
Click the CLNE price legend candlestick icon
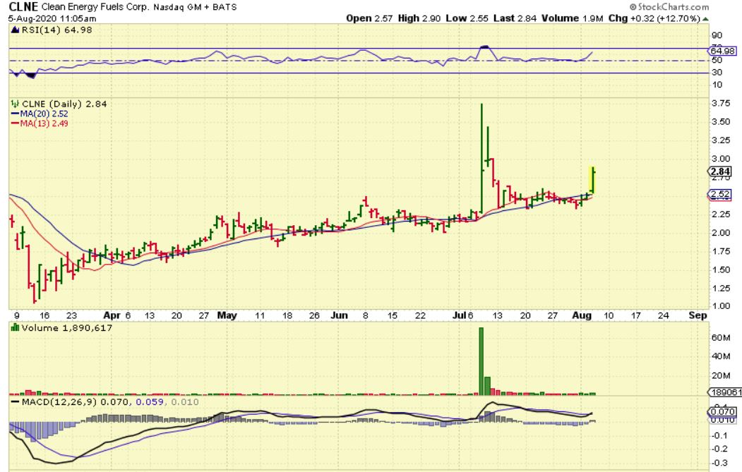pos(15,104)
